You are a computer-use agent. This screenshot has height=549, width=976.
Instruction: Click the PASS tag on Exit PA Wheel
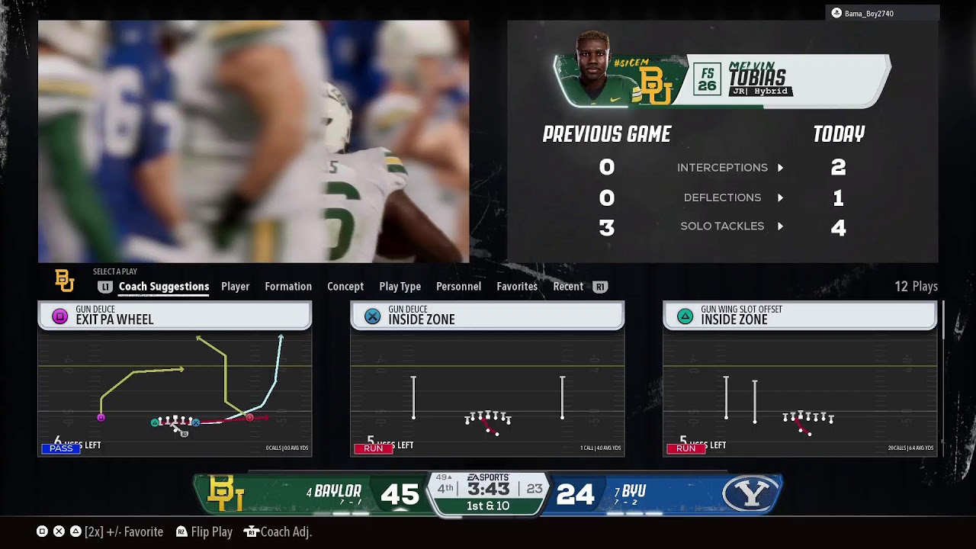coord(61,448)
